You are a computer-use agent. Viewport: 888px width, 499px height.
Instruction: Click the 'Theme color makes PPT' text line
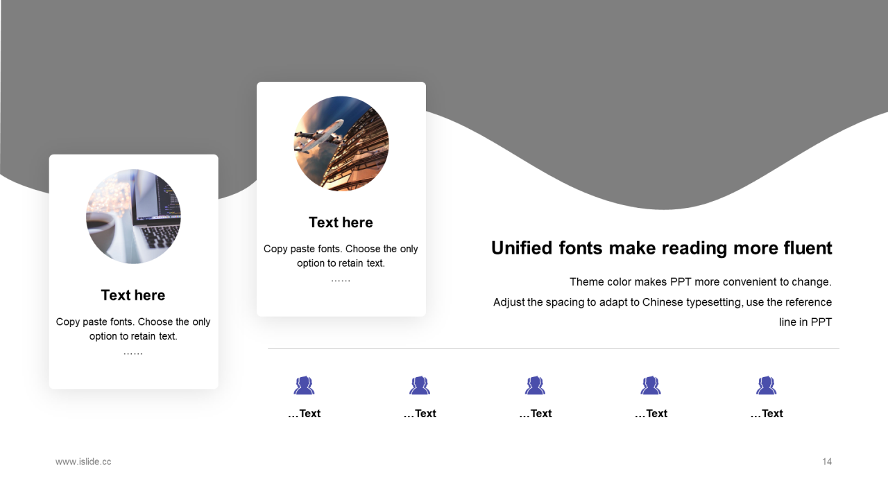click(x=700, y=282)
